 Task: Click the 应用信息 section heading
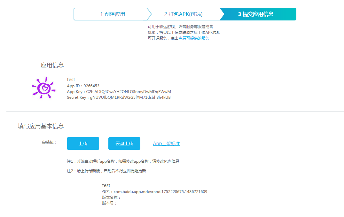(x=52, y=65)
